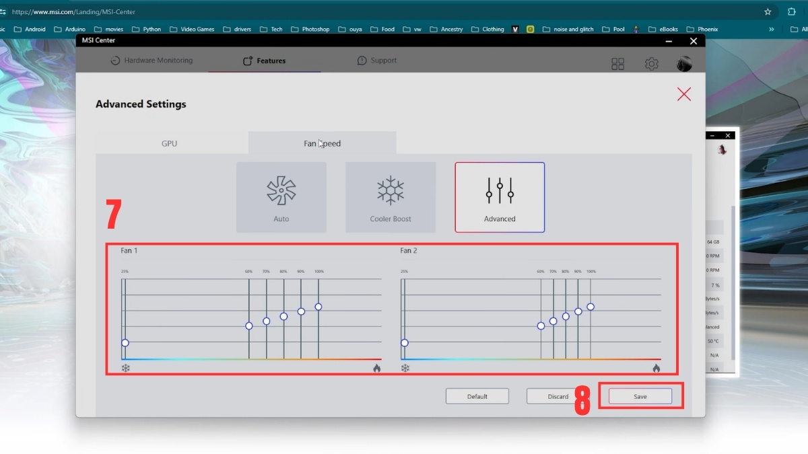
Task: Click Fan 2 90% slider handle
Action: click(x=578, y=311)
